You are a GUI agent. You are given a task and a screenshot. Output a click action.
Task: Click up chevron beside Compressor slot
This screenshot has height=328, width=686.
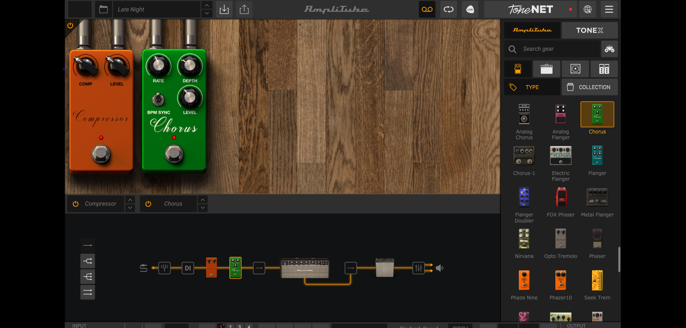coord(130,200)
